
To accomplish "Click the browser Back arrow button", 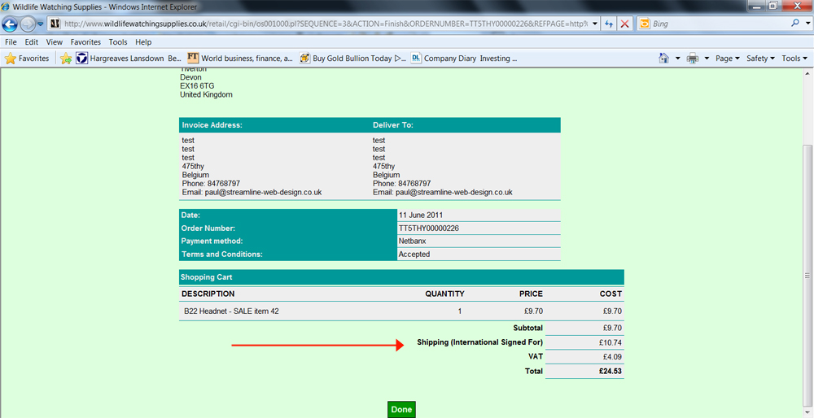I will [11, 24].
